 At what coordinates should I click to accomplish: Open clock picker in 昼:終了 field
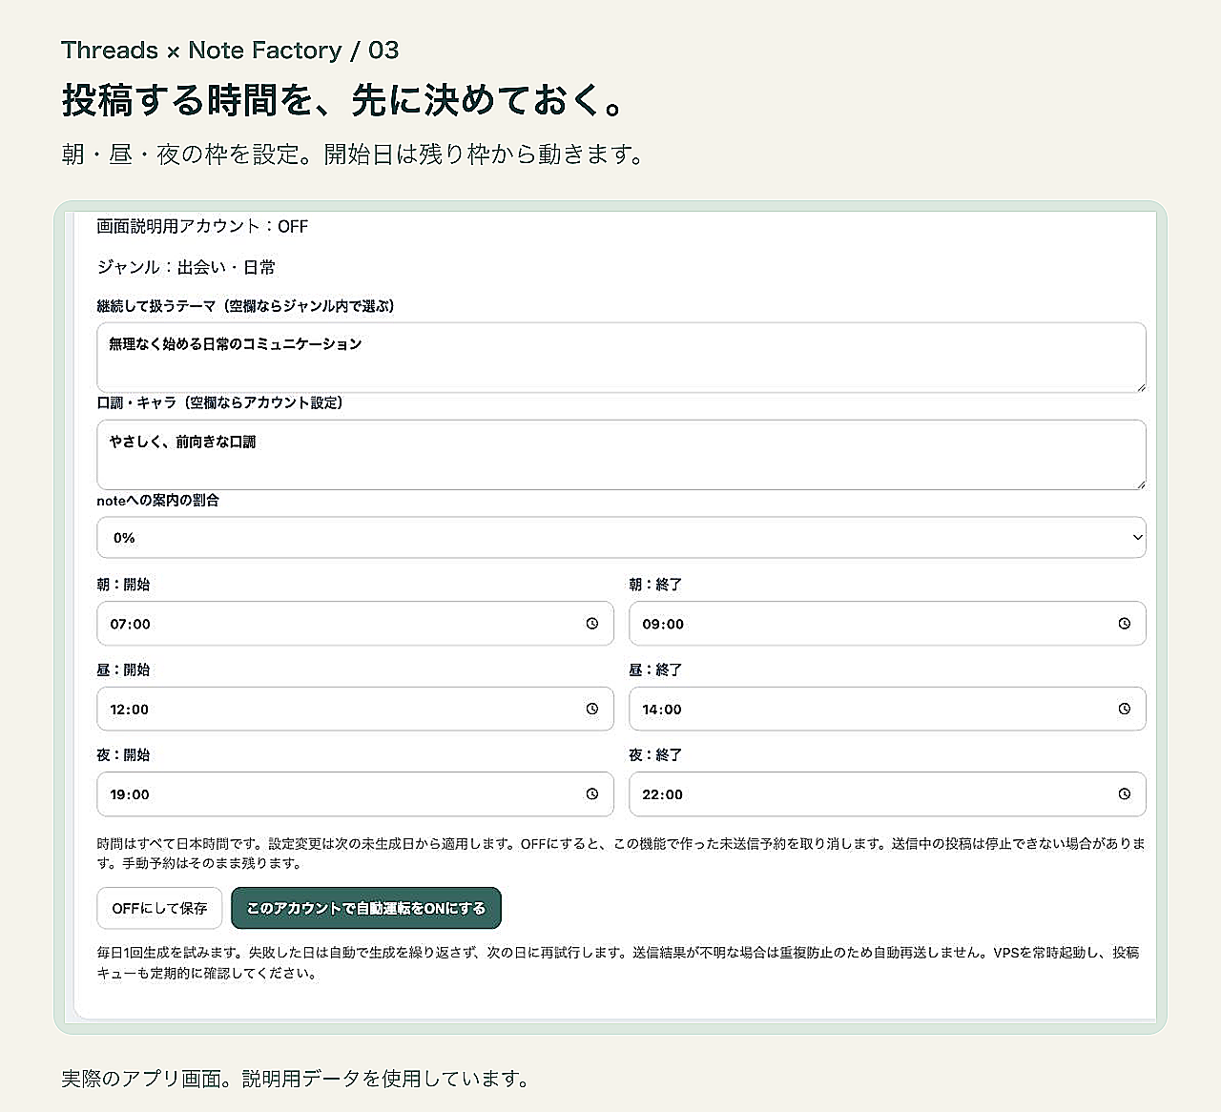click(x=1125, y=709)
